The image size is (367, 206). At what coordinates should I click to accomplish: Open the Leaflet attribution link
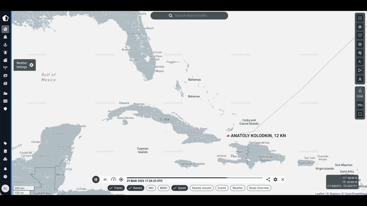point(319,194)
